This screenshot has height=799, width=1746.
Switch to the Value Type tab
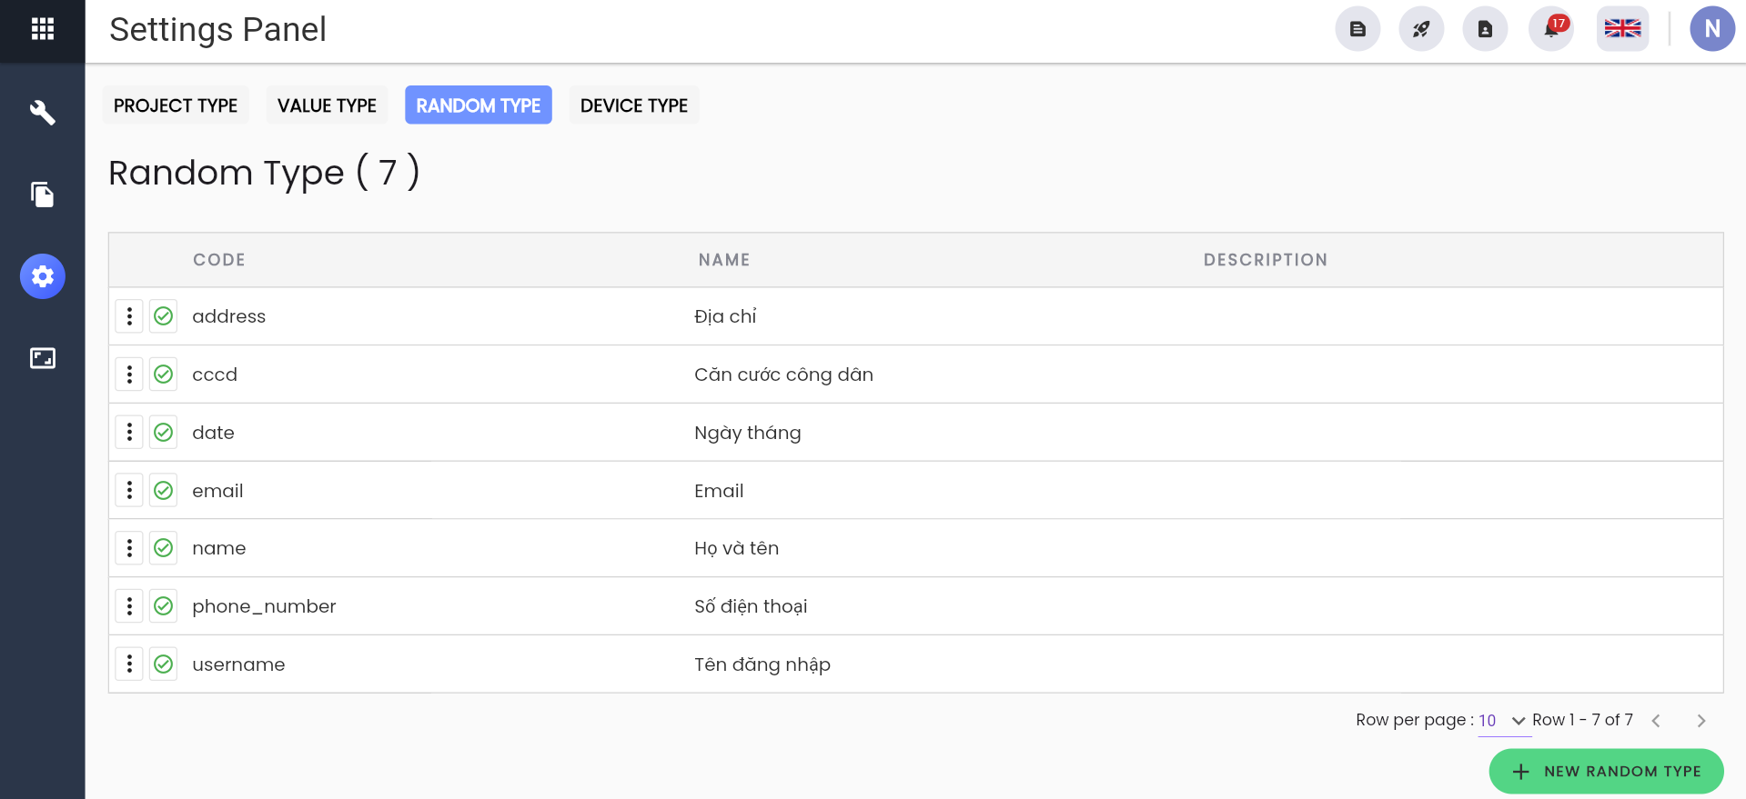[x=327, y=105]
